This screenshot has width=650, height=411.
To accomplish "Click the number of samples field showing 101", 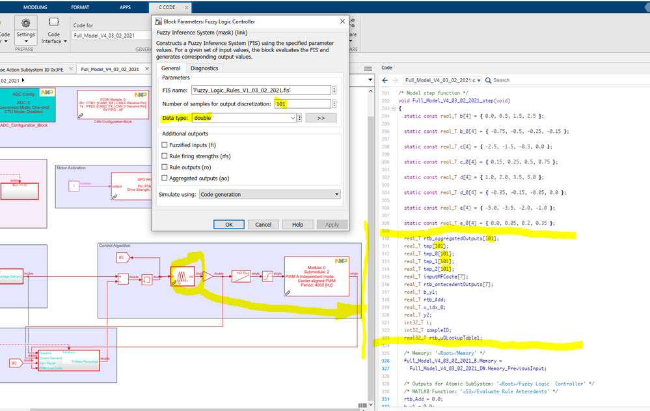I will (x=303, y=104).
